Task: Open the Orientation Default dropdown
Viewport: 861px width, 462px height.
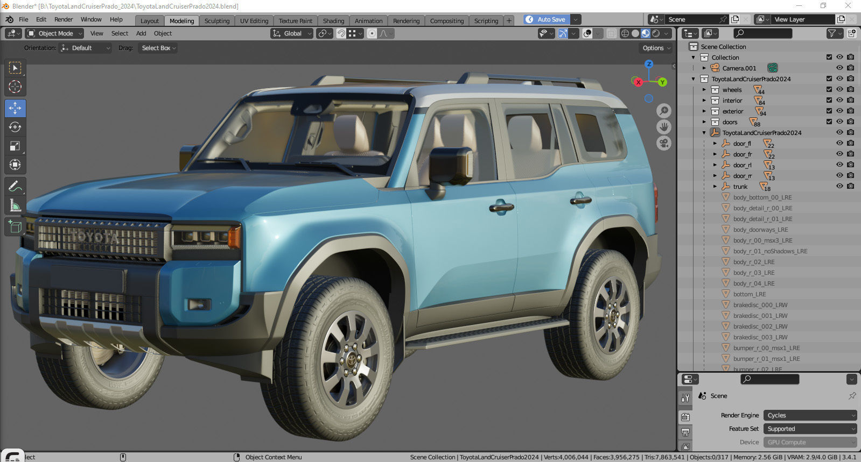Action: (x=85, y=48)
